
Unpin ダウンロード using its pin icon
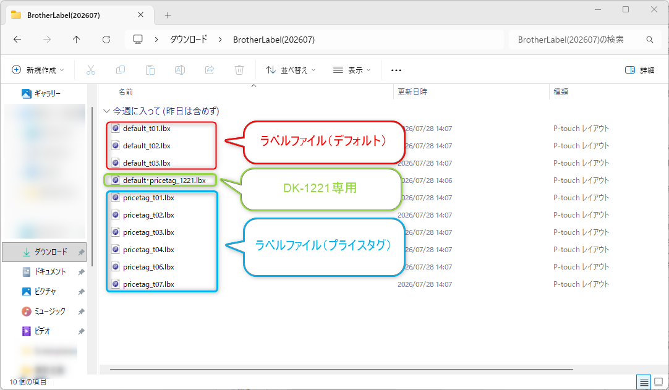[81, 252]
